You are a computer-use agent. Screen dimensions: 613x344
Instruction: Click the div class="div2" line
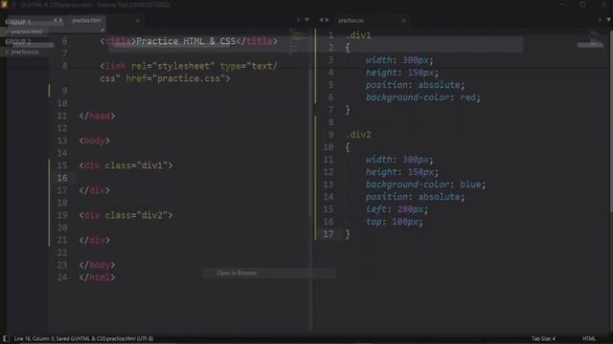click(x=125, y=215)
